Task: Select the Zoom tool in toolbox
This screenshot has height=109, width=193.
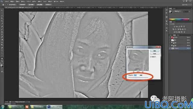Action: pos(2,61)
